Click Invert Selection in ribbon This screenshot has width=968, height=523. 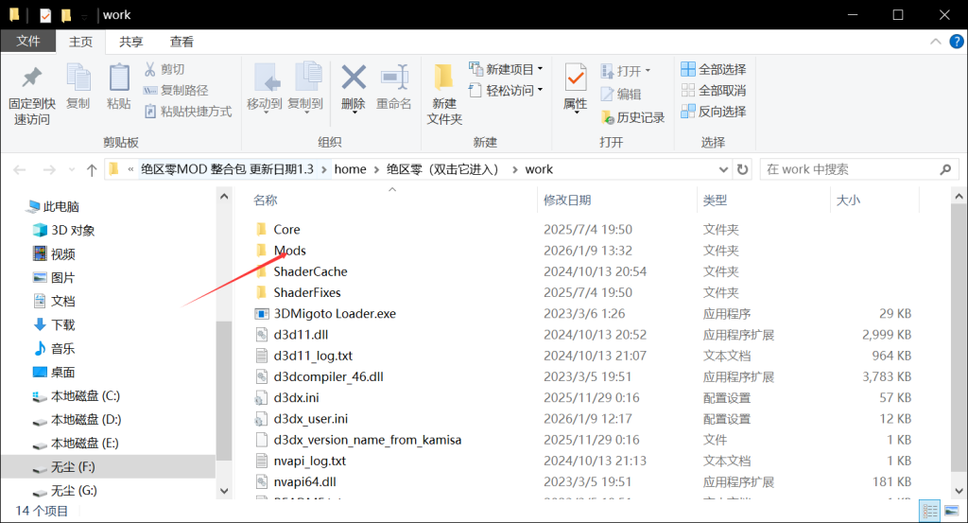pyautogui.click(x=713, y=112)
